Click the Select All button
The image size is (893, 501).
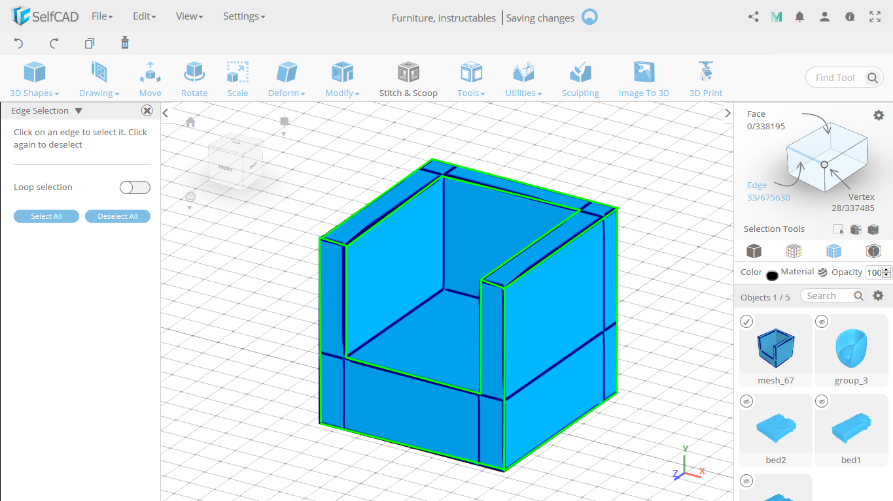coord(46,216)
